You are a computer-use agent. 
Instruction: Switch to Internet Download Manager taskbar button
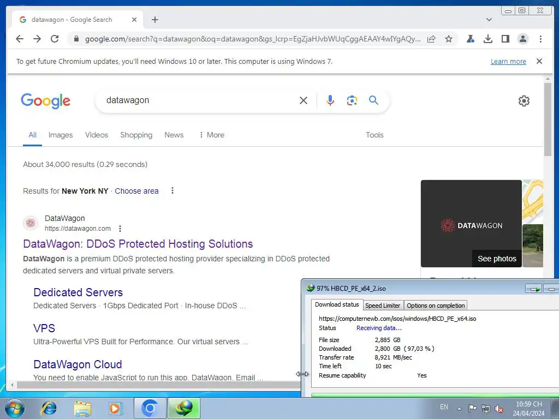tap(183, 408)
